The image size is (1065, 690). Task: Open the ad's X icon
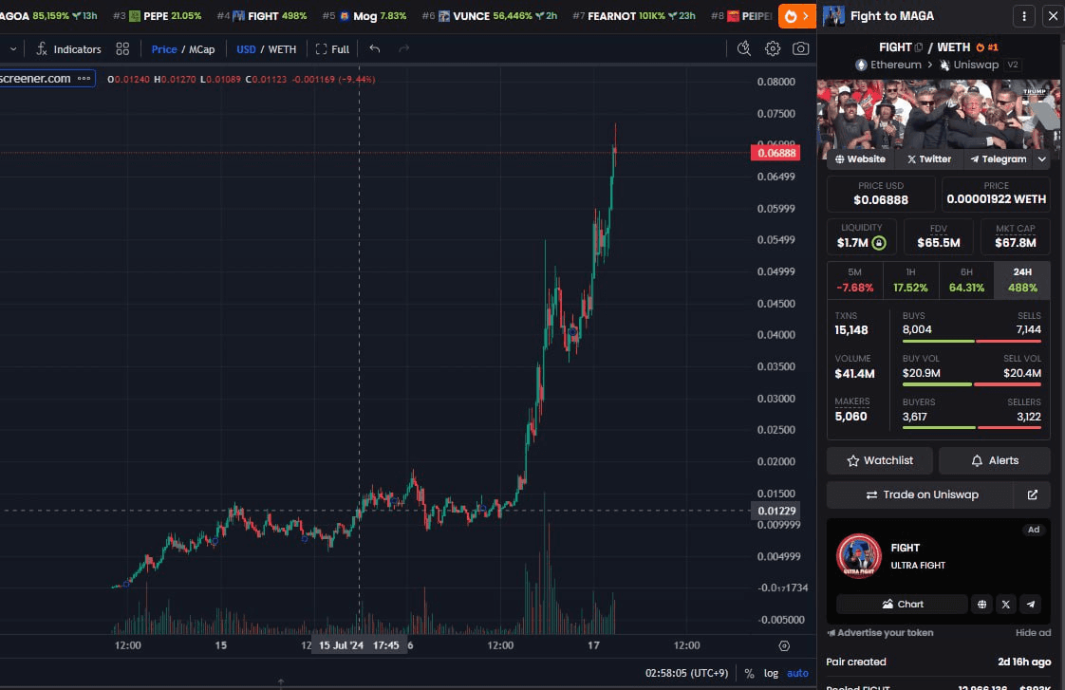pyautogui.click(x=1006, y=604)
